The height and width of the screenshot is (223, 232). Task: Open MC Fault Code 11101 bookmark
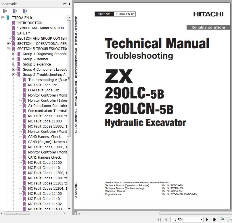click(x=45, y=168)
